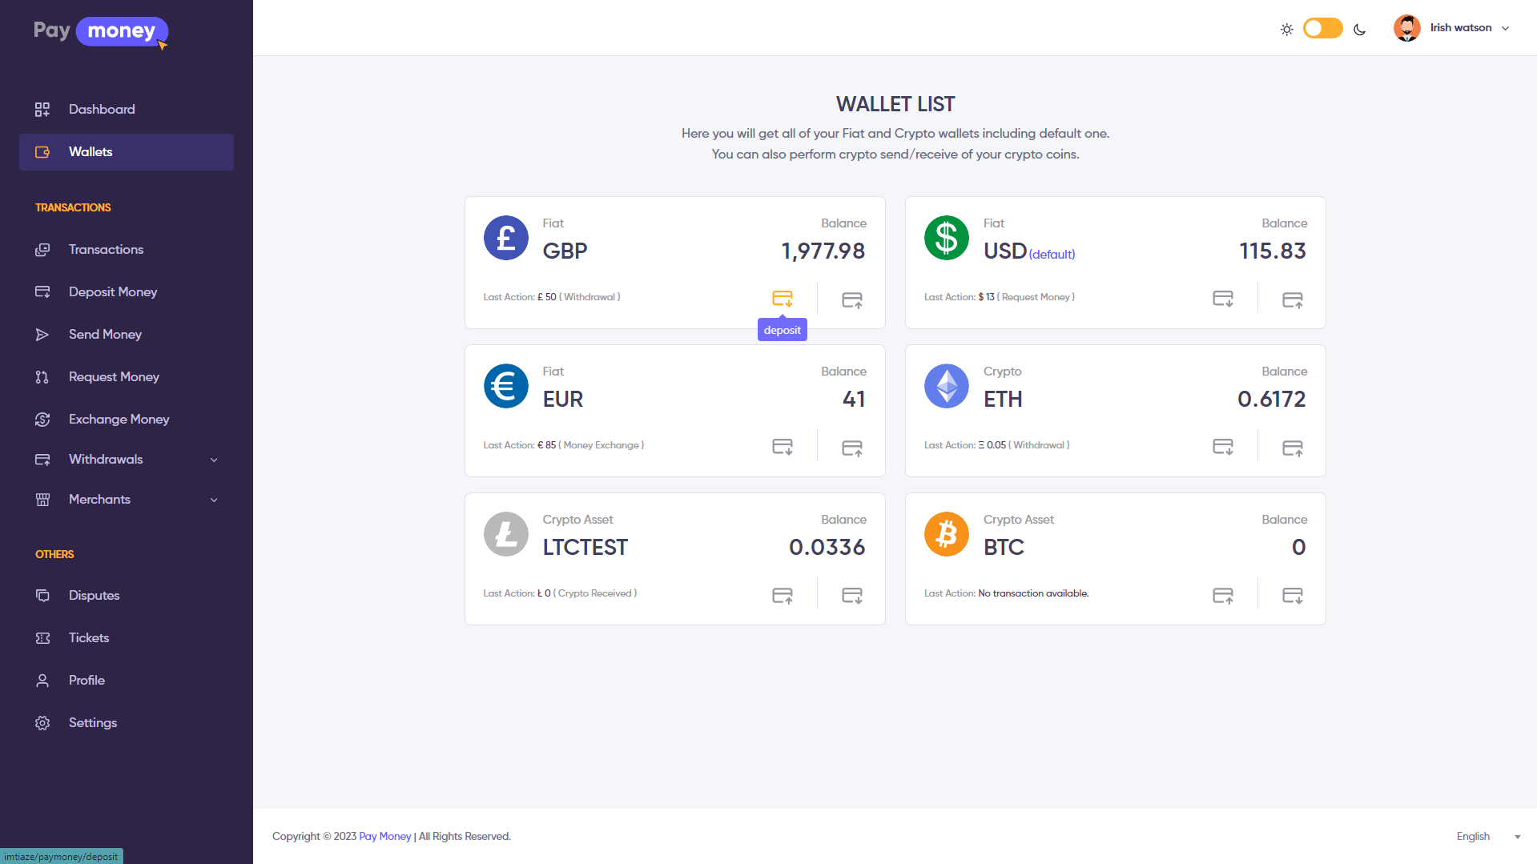Expand the Merchants sidebar submenu

214,500
